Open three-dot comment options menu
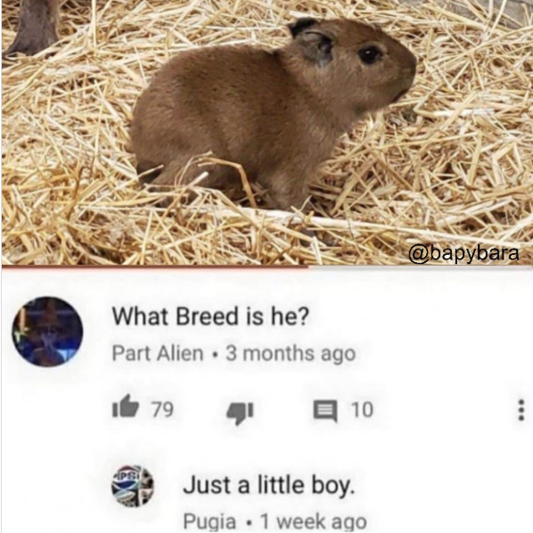 coord(521,410)
